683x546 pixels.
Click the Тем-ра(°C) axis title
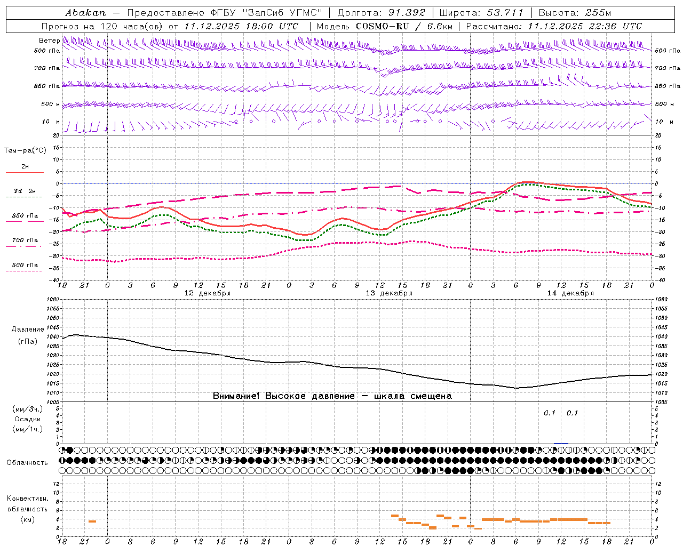[x=25, y=150]
